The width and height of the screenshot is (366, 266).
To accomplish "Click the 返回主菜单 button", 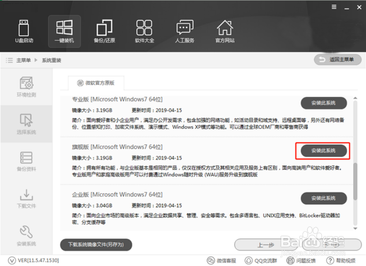I will tap(337, 60).
